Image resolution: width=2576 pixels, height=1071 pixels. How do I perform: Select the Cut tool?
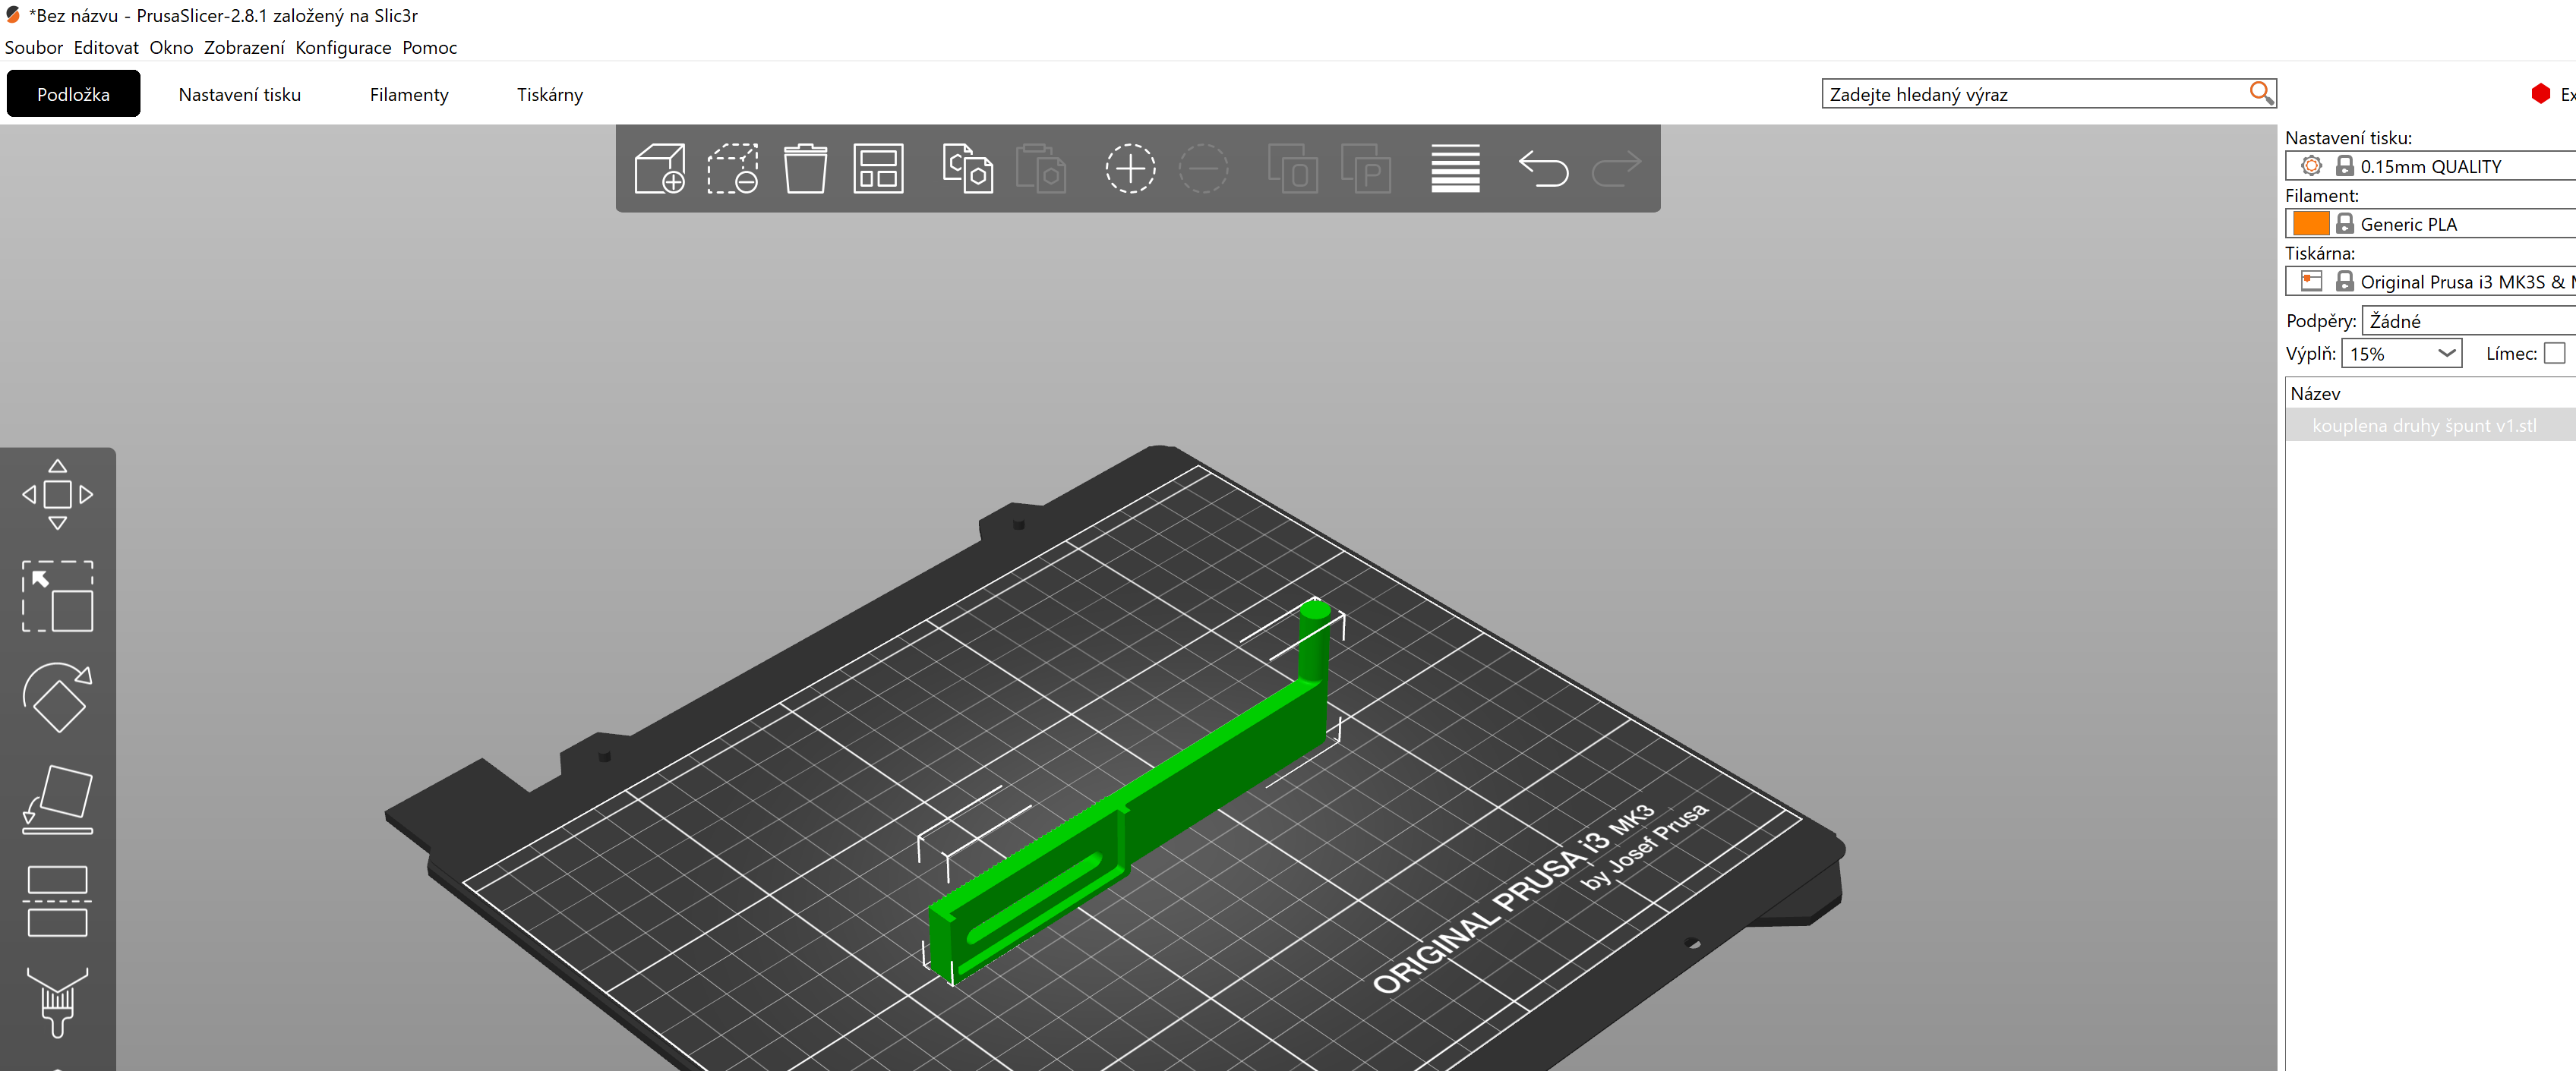[58, 900]
